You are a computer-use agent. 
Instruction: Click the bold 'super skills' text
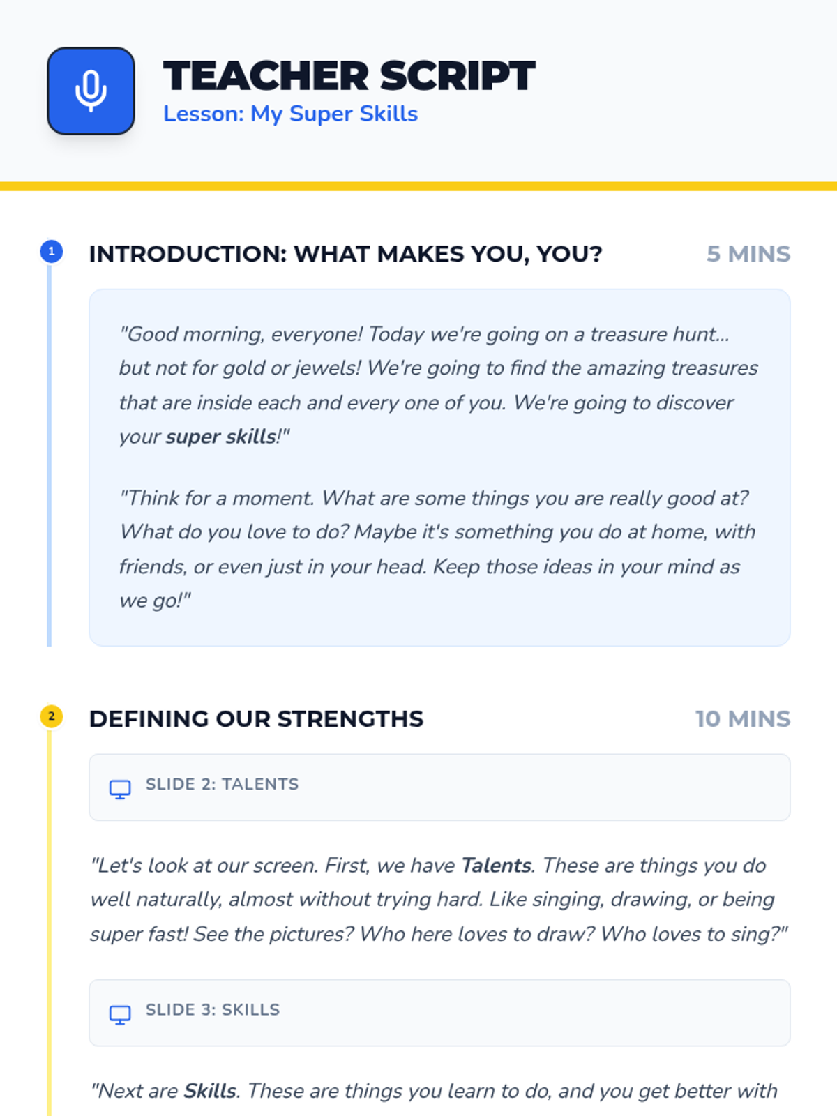tap(221, 437)
